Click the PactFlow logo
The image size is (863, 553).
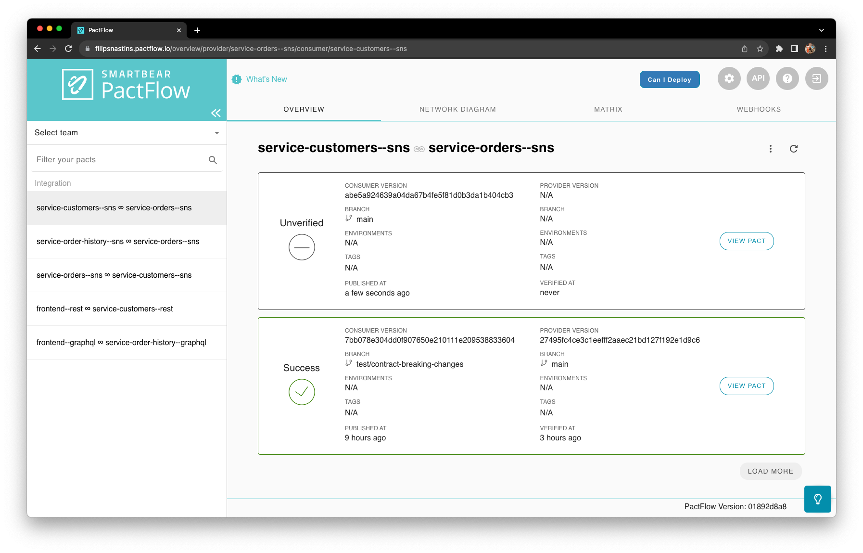pos(126,85)
